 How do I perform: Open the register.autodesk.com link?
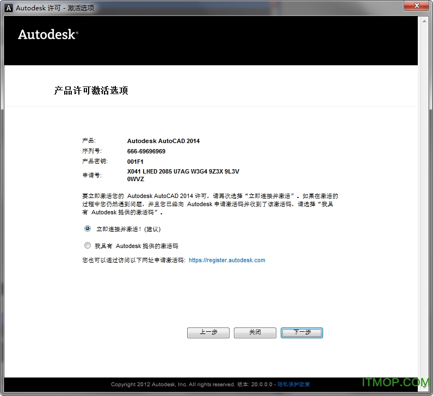click(x=227, y=260)
